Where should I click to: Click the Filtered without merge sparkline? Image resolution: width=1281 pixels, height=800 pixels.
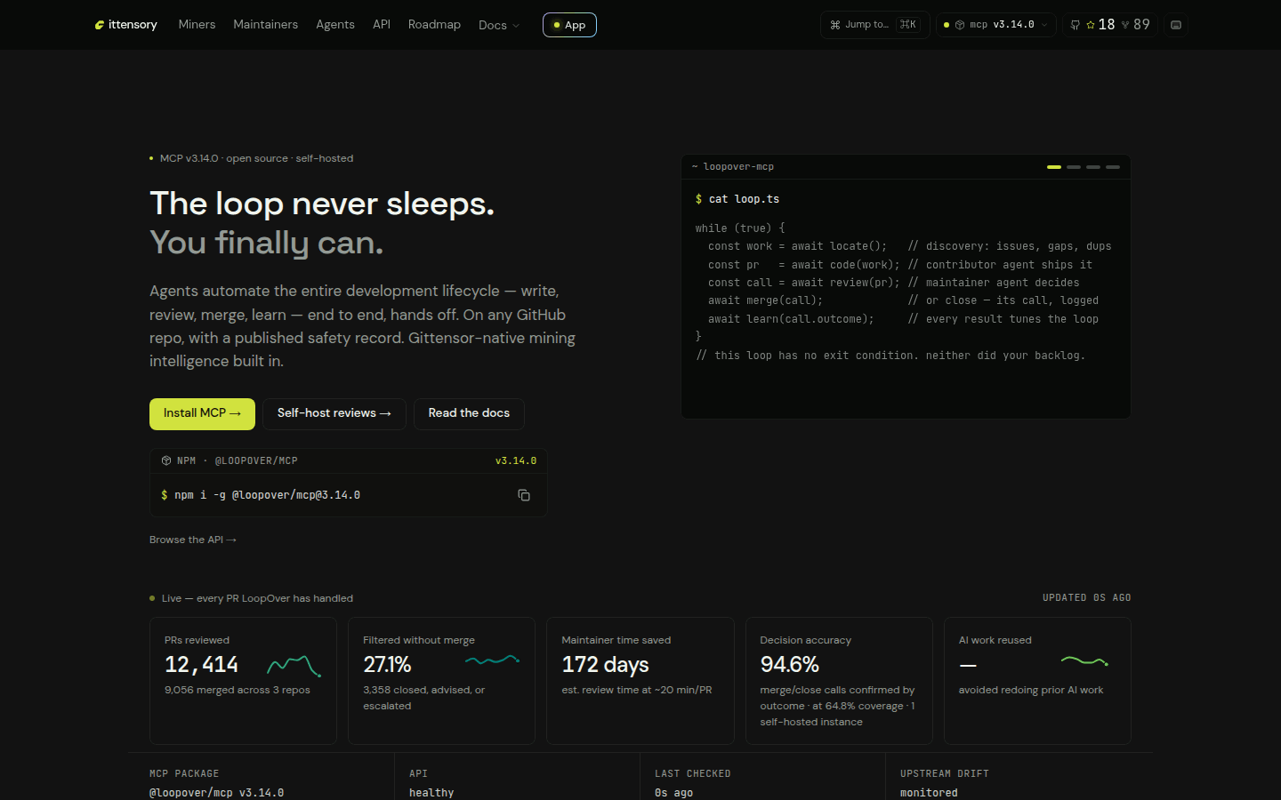click(493, 660)
